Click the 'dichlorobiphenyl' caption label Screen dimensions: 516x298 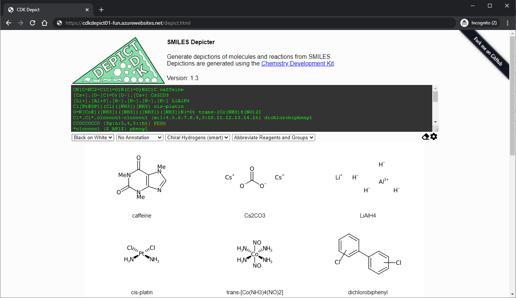(368, 292)
